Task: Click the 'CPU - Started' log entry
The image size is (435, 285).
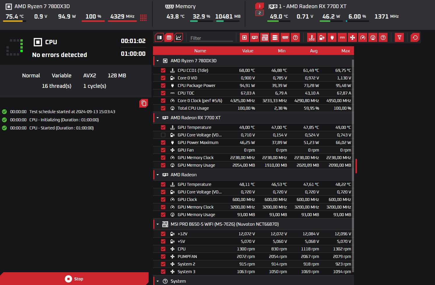Action: click(x=61, y=128)
